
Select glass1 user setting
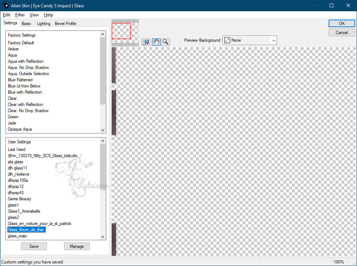tap(13, 205)
